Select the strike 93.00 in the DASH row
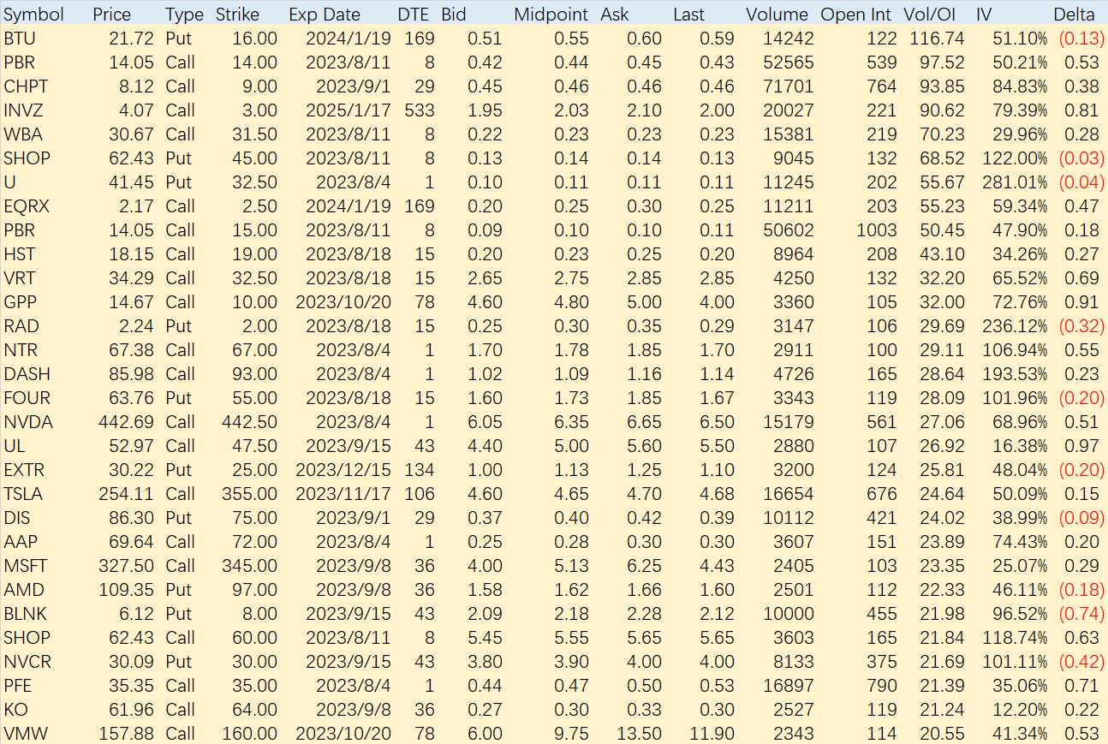 [x=255, y=374]
